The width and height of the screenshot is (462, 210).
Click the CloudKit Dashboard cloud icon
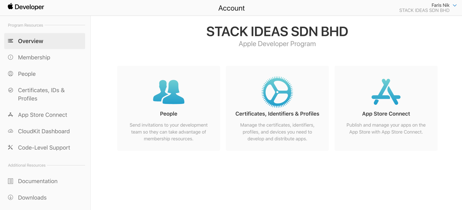(11, 131)
